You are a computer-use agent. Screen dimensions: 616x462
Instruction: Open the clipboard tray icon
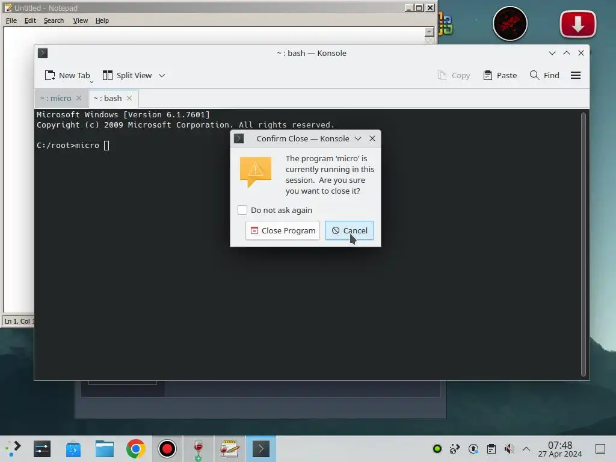(491, 449)
